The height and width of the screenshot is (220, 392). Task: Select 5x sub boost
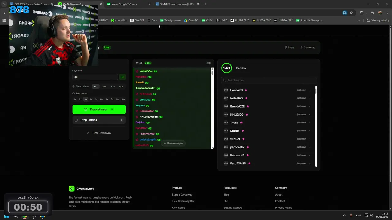(96, 99)
